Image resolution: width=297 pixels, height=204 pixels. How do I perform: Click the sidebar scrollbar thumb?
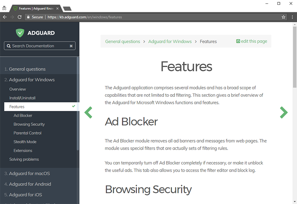(x=78, y=103)
